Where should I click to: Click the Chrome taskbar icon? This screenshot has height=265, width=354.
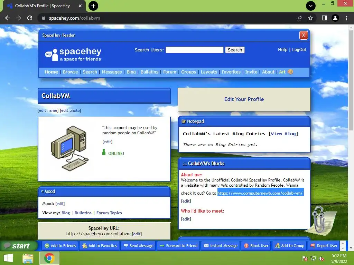click(49, 258)
